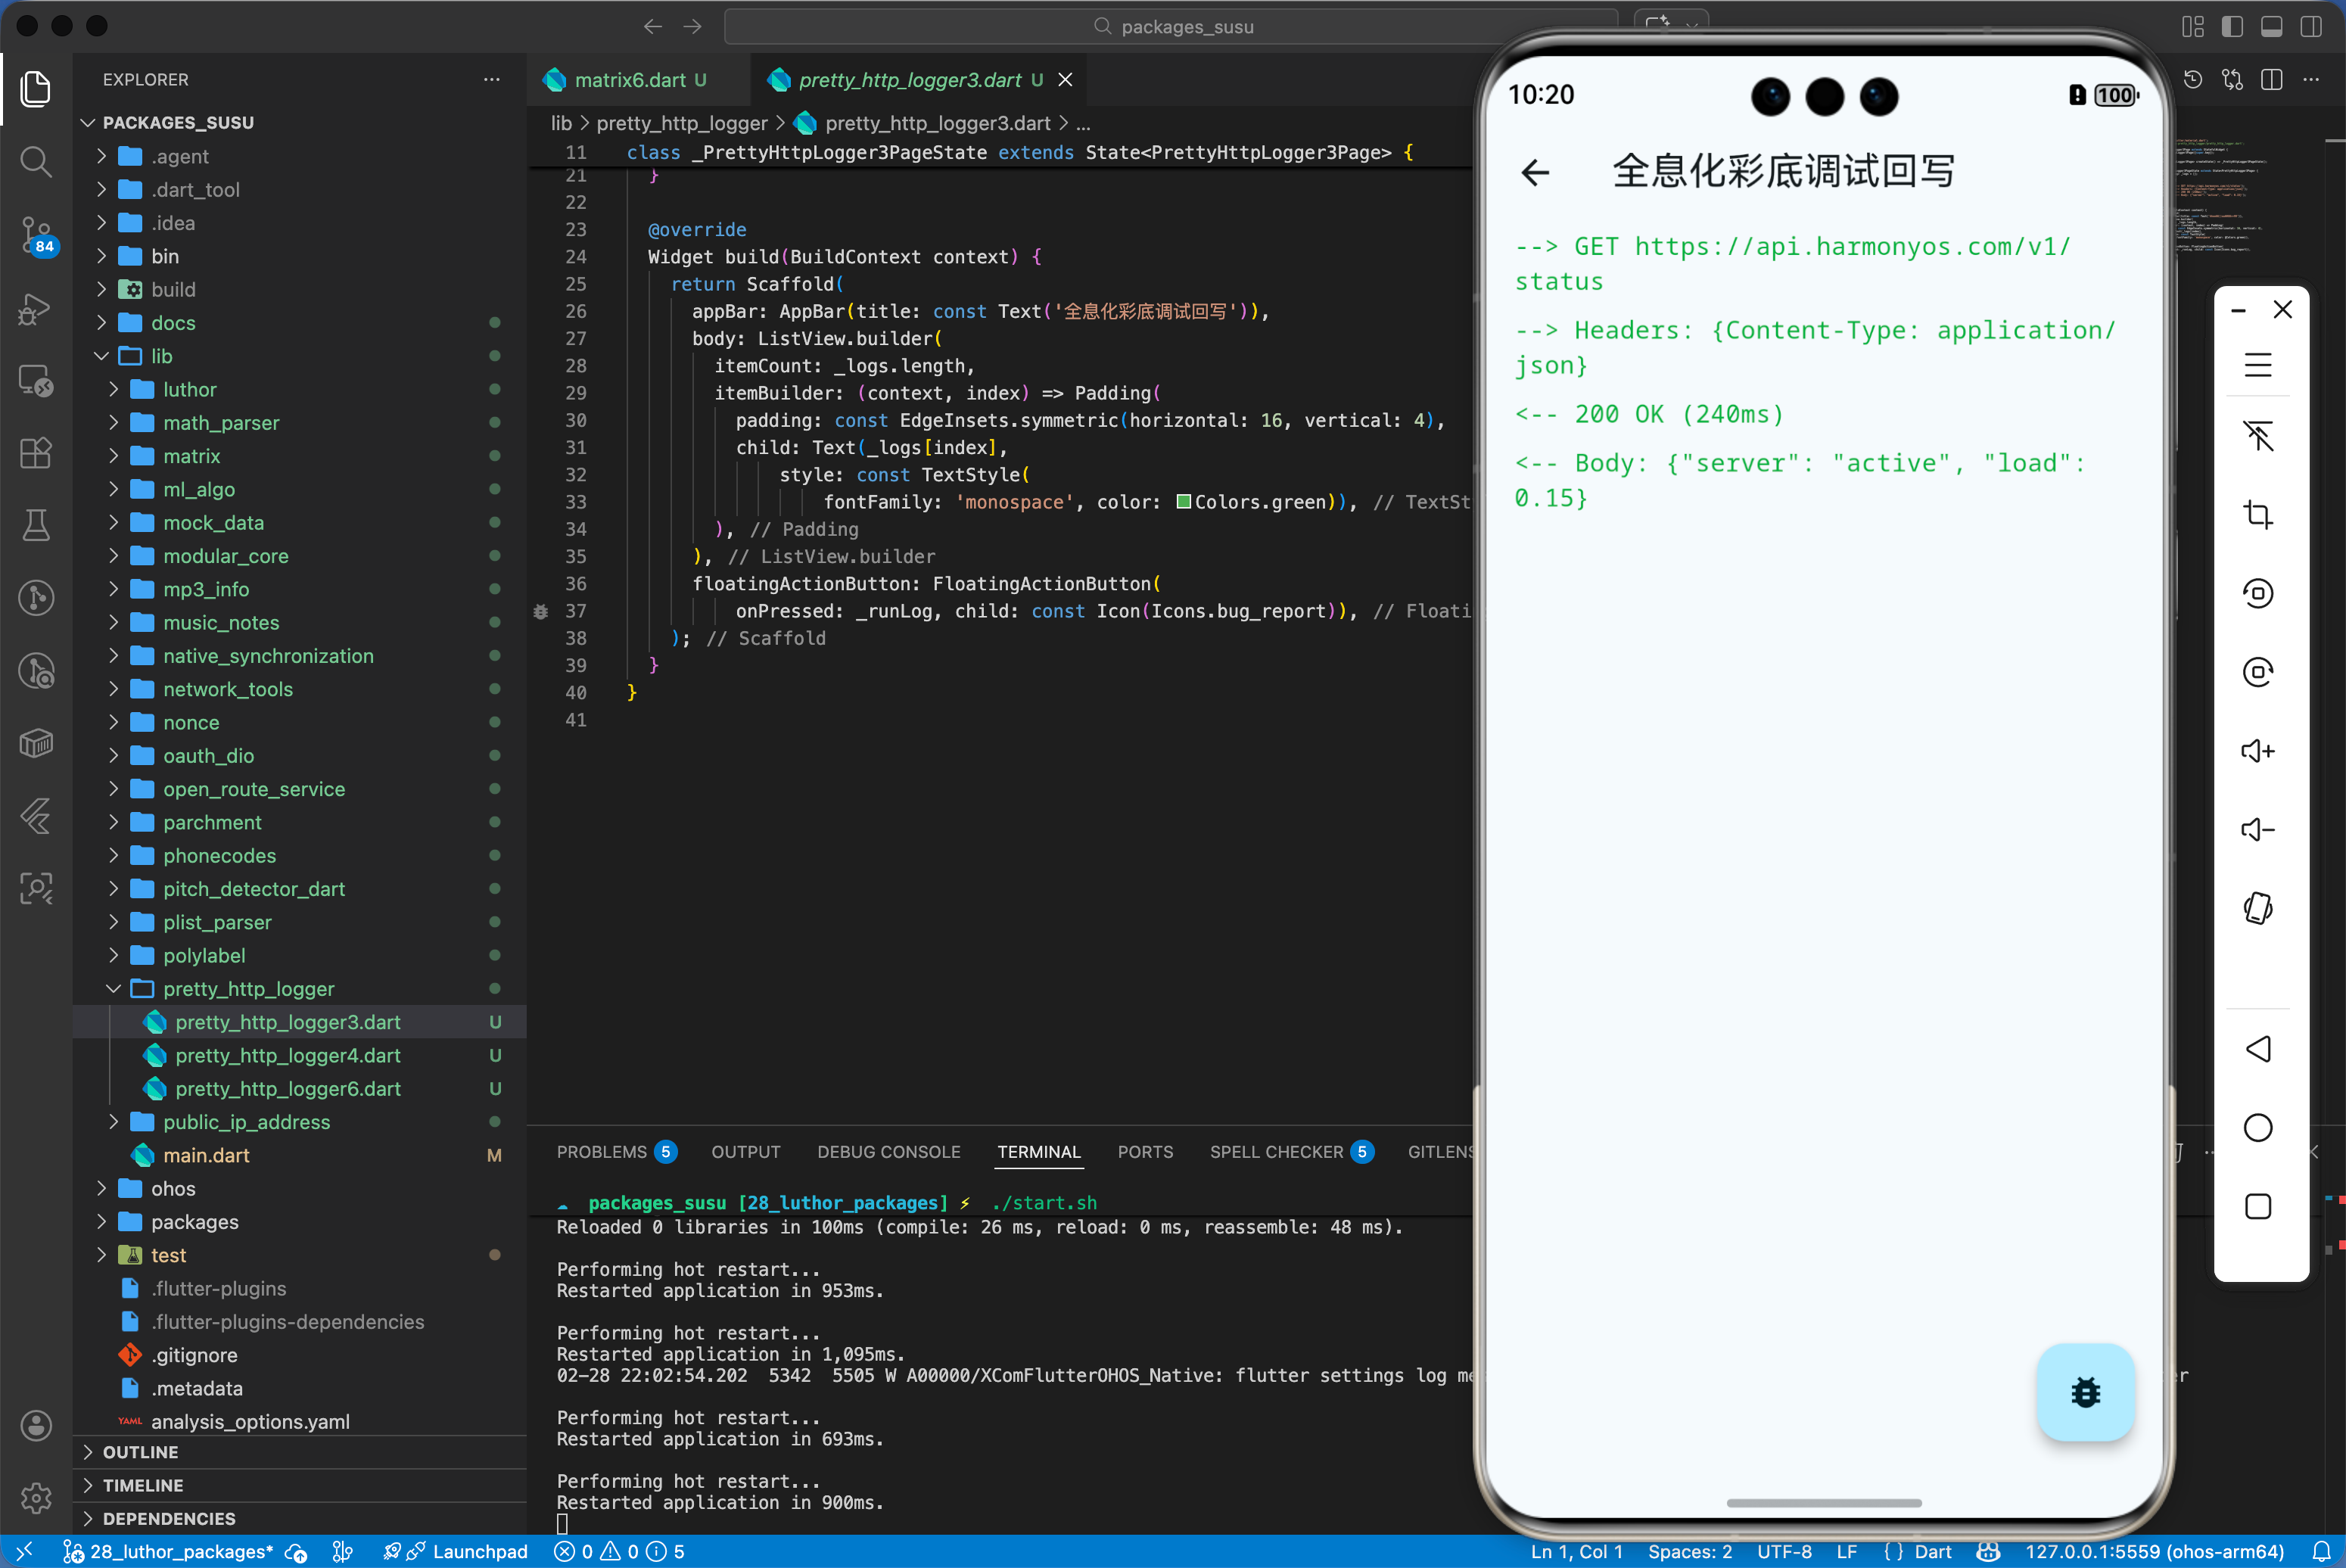The height and width of the screenshot is (1568, 2346).
Task: Toggle the bottom panel layout icon
Action: [2271, 26]
